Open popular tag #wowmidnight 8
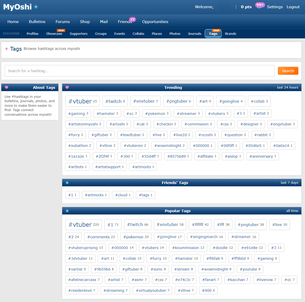305x302 pixels. [216, 269]
